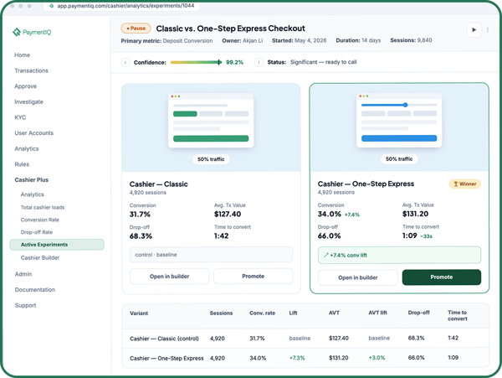The image size is (502, 378).
Task: Open the Approve section
Action: pyautogui.click(x=26, y=86)
